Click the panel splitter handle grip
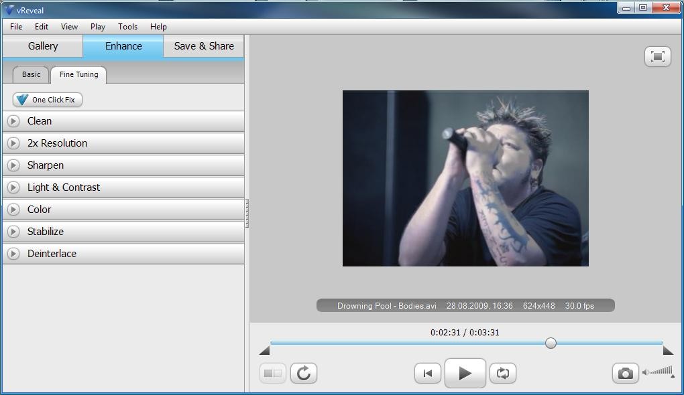 point(247,214)
